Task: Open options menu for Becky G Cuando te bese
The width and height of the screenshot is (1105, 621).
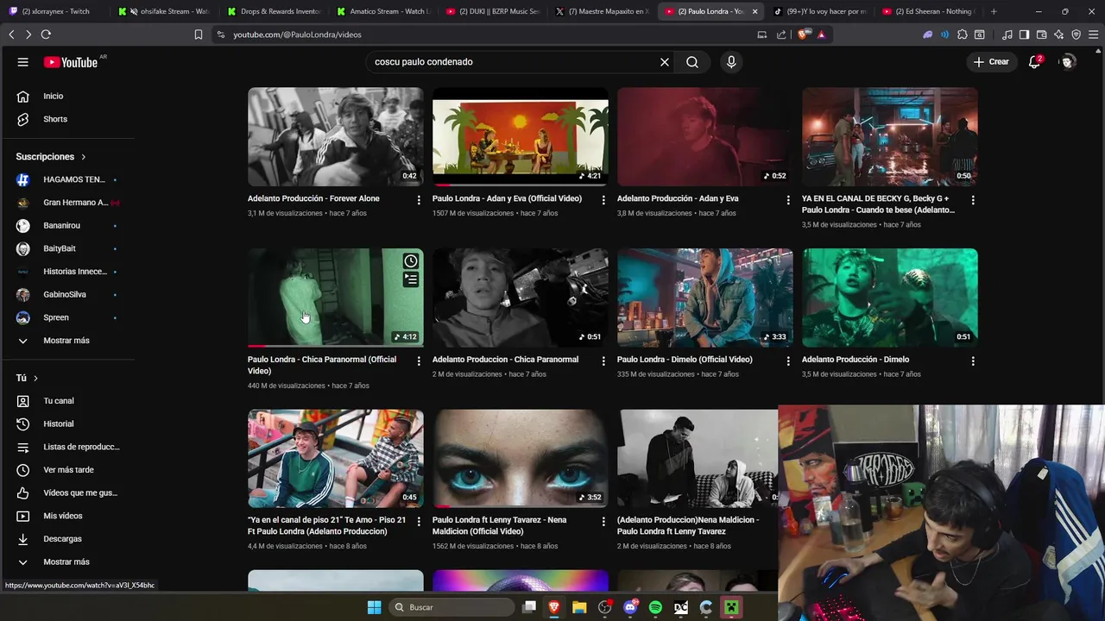Action: [973, 199]
